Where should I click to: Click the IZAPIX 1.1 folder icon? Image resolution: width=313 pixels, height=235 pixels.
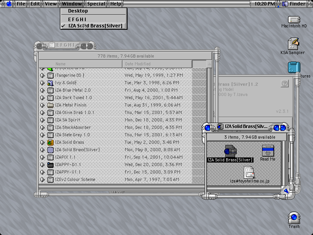click(x=50, y=157)
